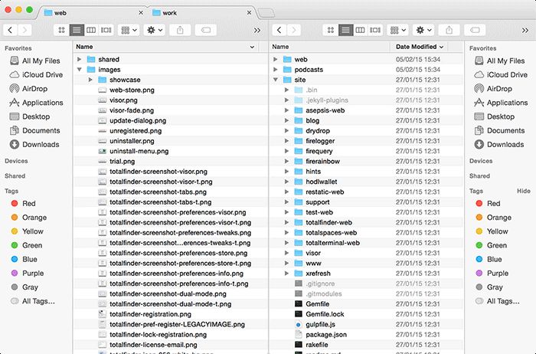
Task: Click Forward button in right pane toolbar
Action: pyautogui.click(x=293, y=30)
